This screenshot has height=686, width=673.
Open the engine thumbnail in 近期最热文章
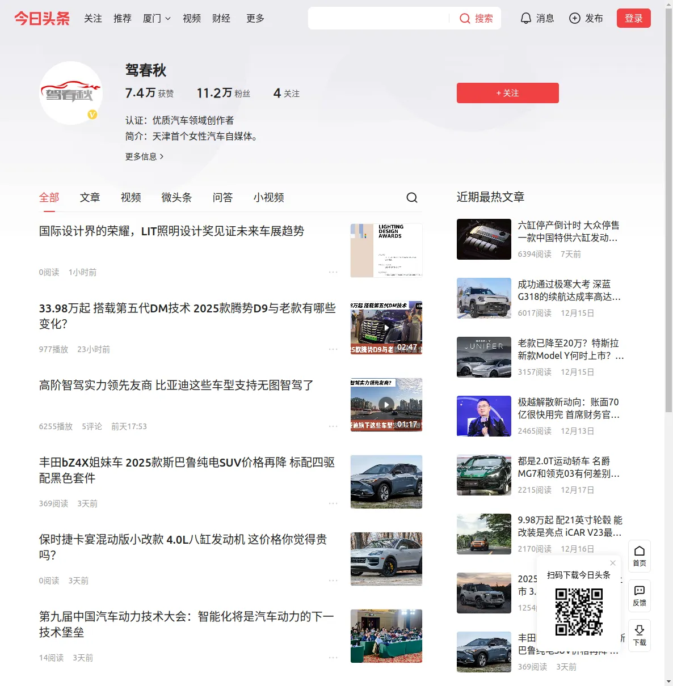[484, 239]
